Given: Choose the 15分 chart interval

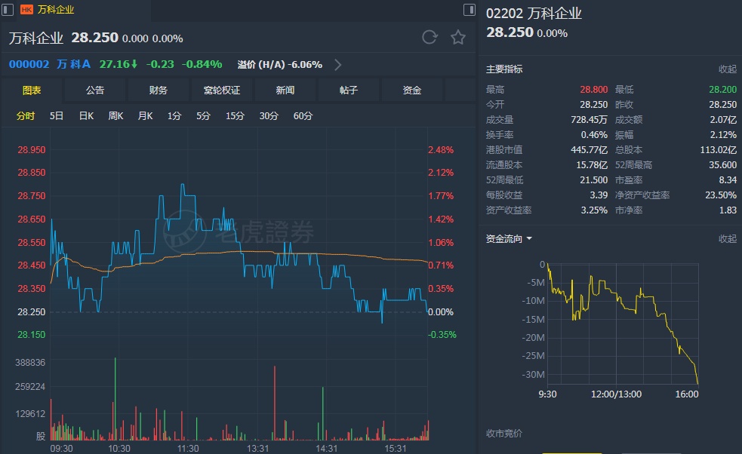Looking at the screenshot, I should 235,116.
